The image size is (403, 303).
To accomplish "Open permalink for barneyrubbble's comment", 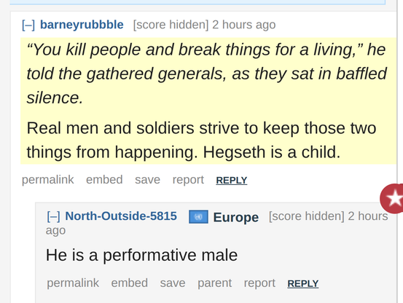I will 48,180.
